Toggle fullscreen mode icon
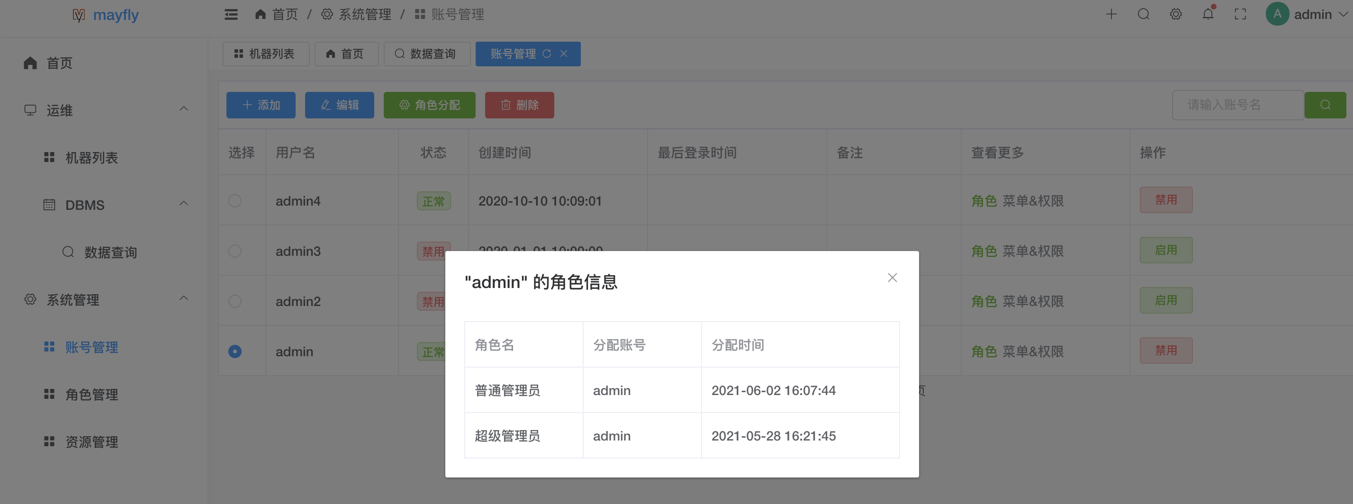1353x504 pixels. pos(1240,15)
